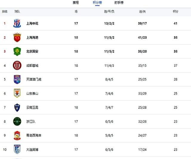Click the 胜/平/负 column header
Screen dimensions: 191x159
coord(109,12)
